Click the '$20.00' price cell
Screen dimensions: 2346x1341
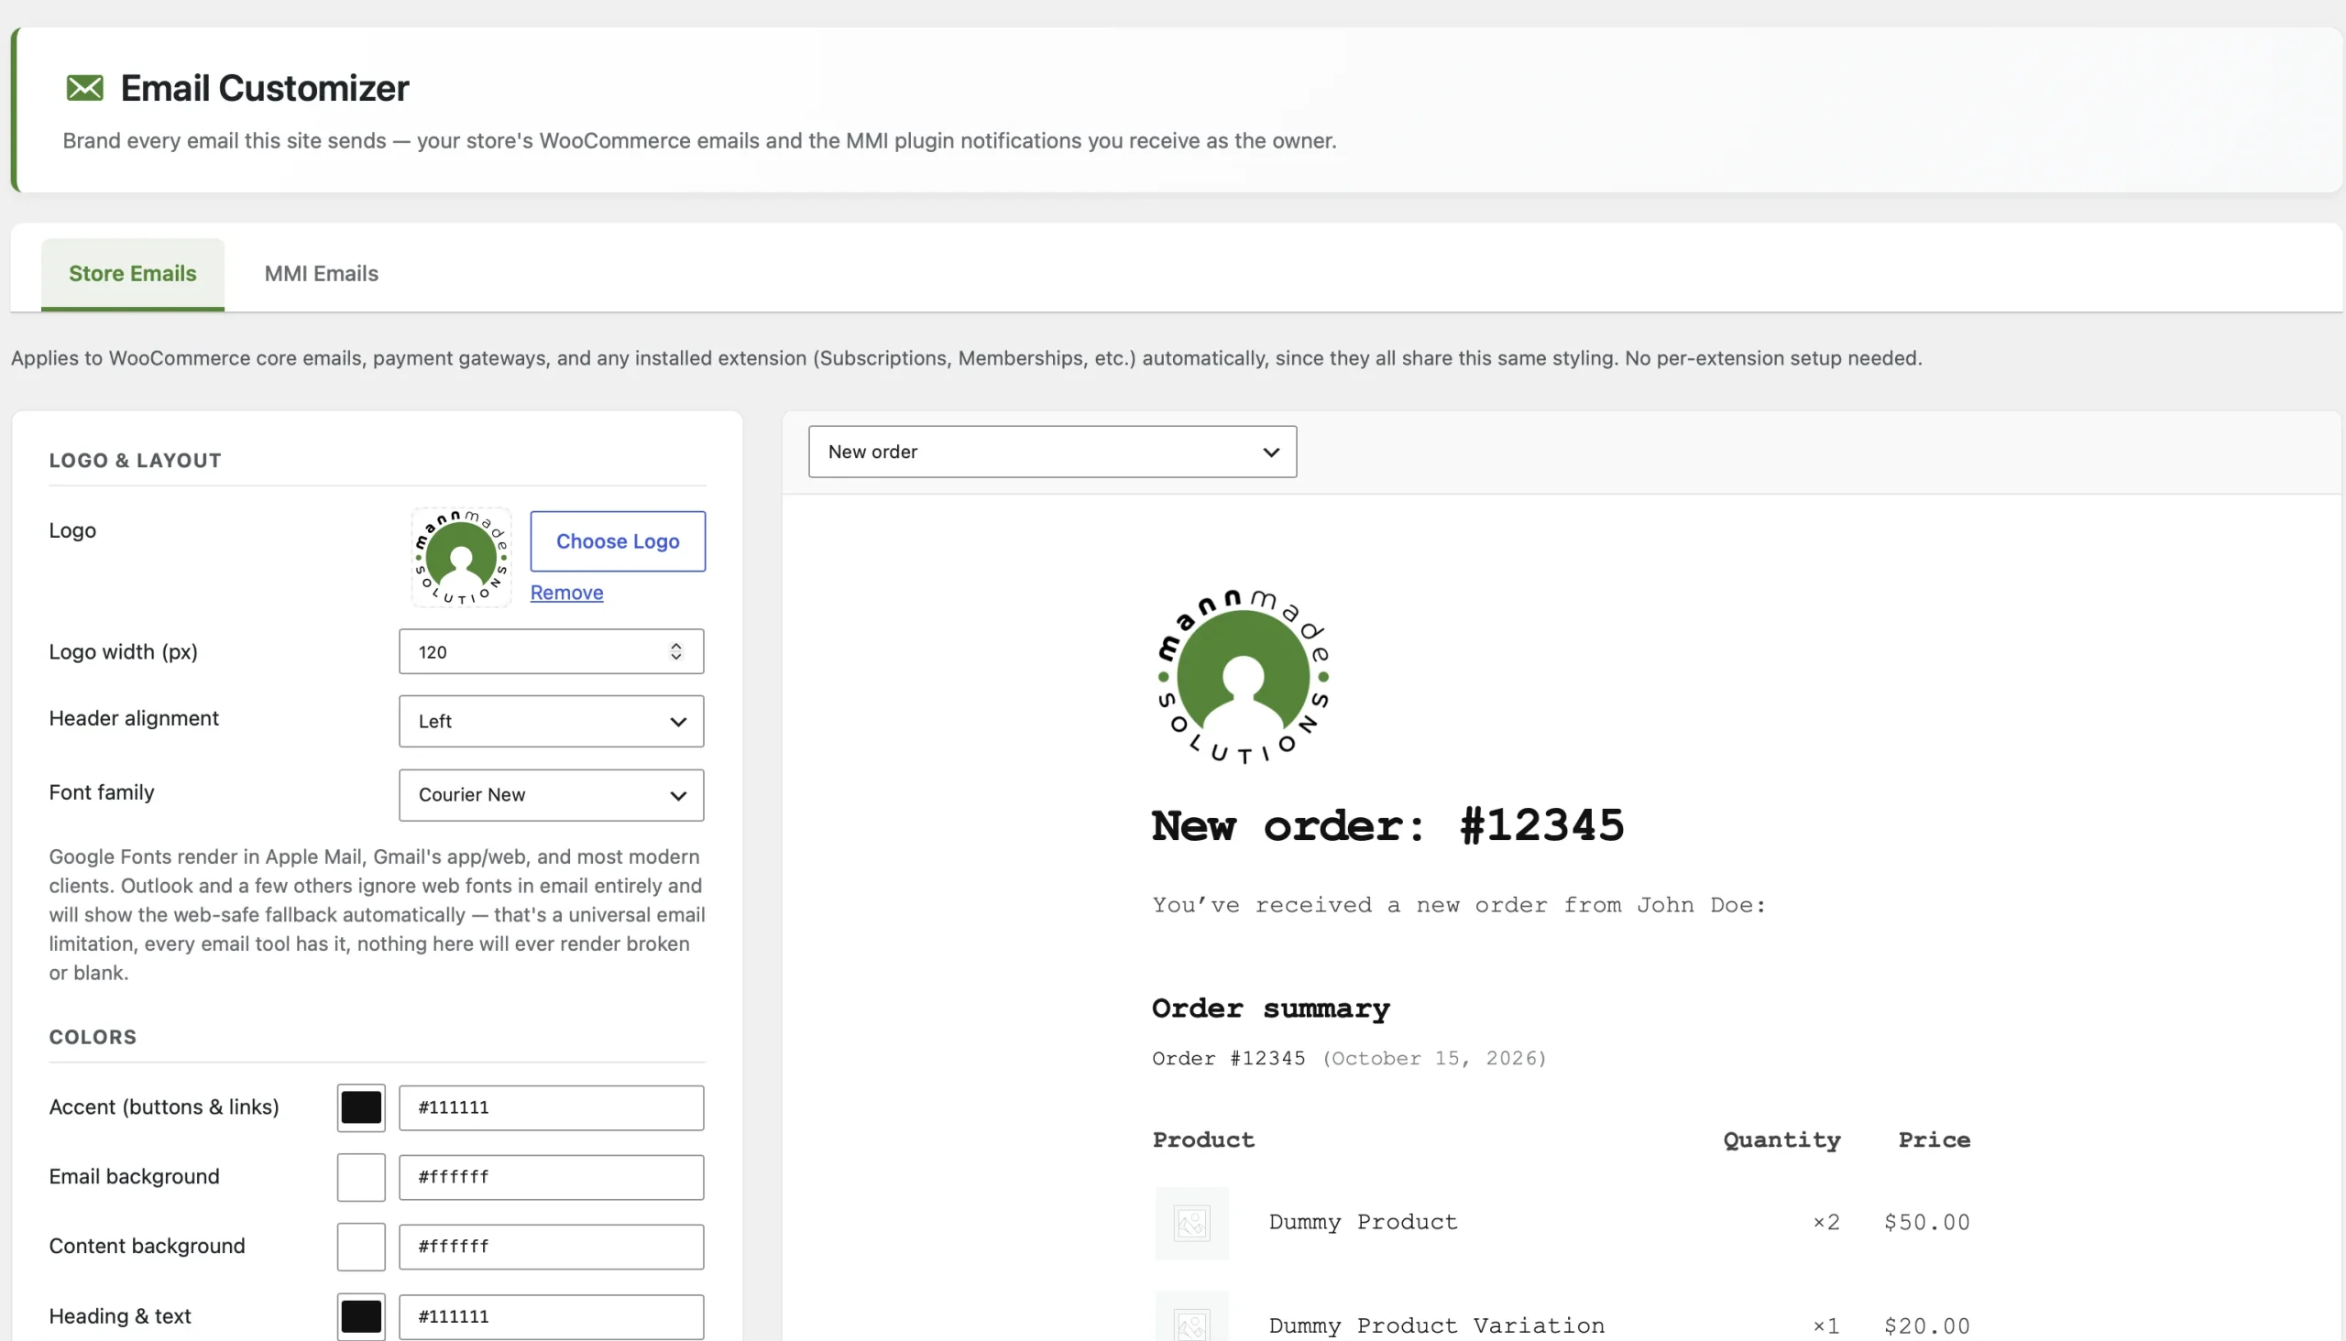(1926, 1325)
